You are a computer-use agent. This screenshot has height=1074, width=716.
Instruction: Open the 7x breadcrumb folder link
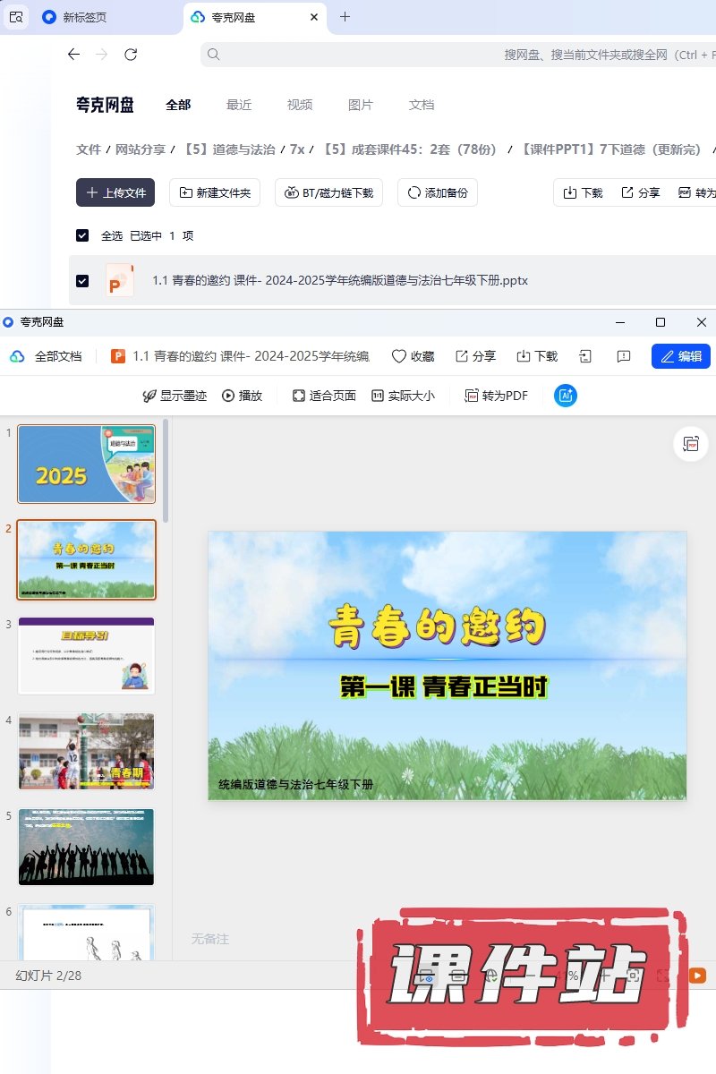click(x=297, y=149)
